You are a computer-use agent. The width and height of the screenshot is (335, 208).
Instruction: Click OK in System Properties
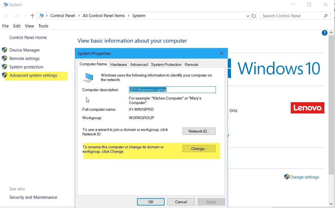[x=151, y=202]
